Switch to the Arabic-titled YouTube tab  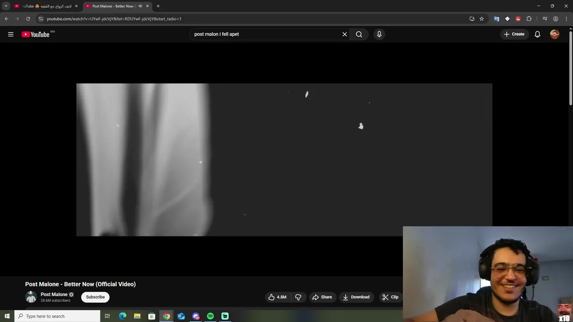coord(47,6)
